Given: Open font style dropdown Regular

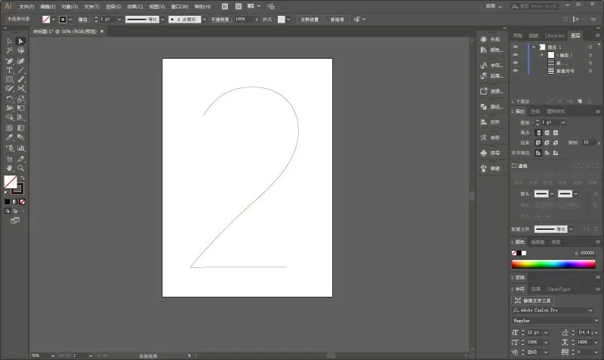Looking at the screenshot, I should point(596,320).
